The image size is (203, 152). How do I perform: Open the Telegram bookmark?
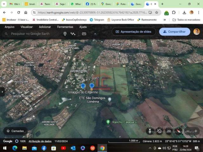tap(97, 20)
